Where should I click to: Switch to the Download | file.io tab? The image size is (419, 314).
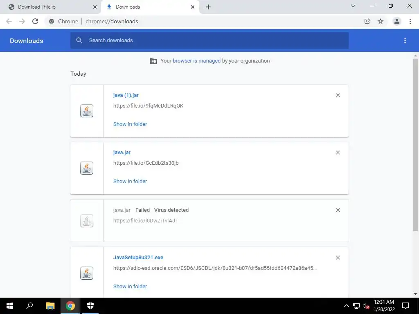[x=51, y=7]
